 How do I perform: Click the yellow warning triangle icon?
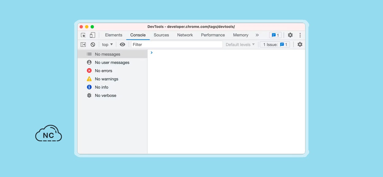89,79
